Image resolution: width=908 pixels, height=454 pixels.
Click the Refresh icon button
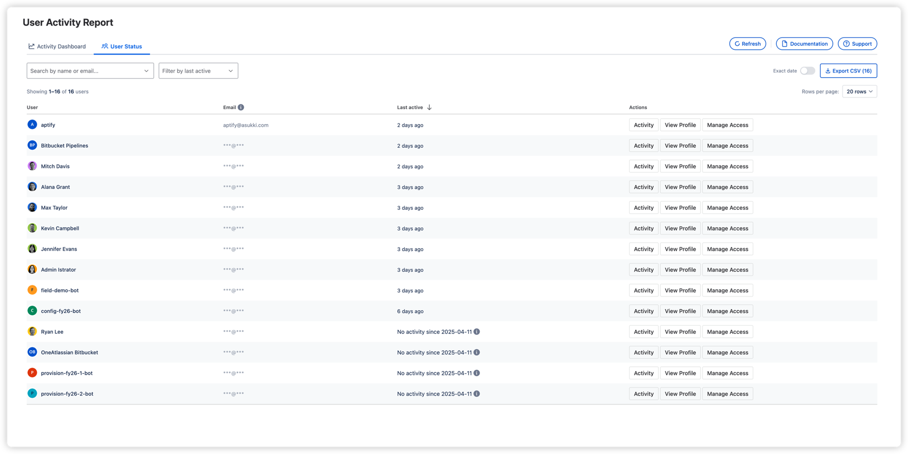pos(737,43)
